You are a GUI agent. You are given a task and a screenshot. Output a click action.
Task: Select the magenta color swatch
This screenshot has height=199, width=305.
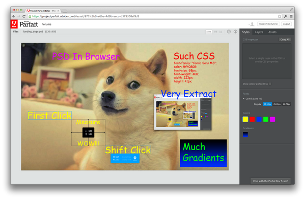click(272, 119)
